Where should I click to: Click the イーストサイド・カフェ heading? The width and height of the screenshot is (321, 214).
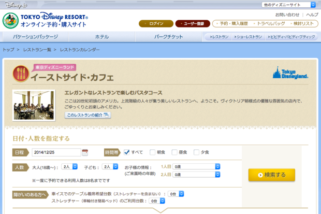pyautogui.click(x=72, y=77)
